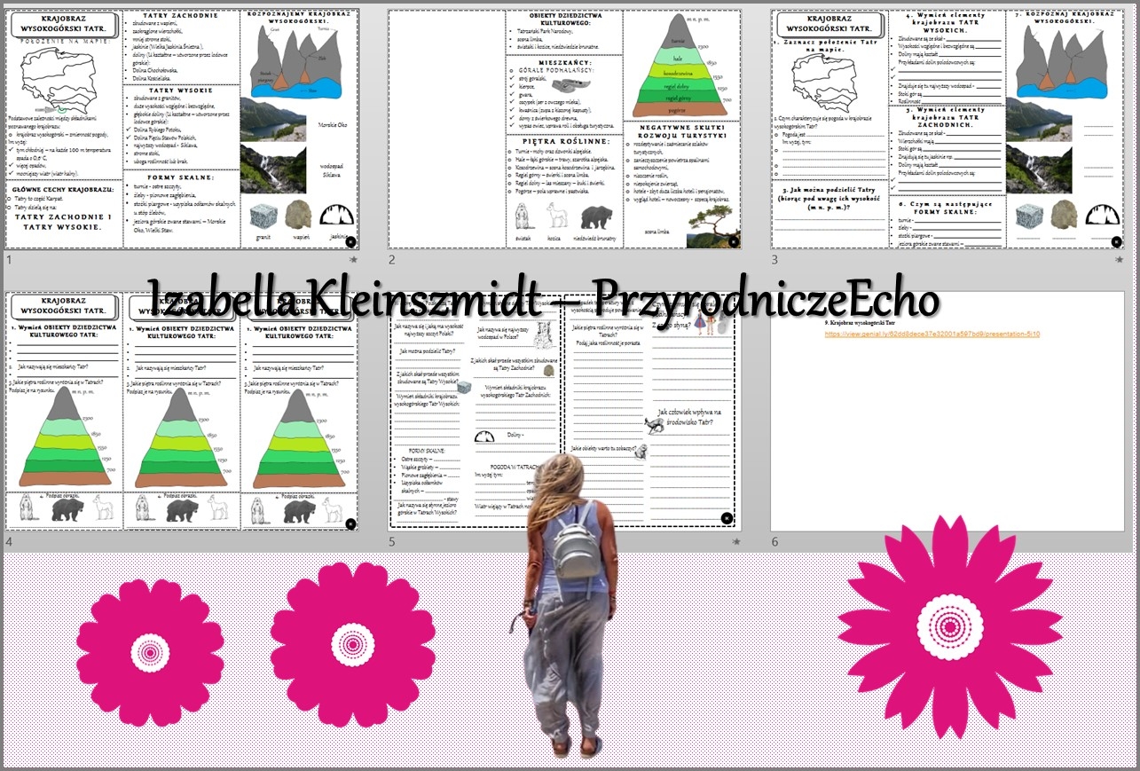Click the transition star icon under slide 3
The height and width of the screenshot is (771, 1140).
[x=1120, y=260]
